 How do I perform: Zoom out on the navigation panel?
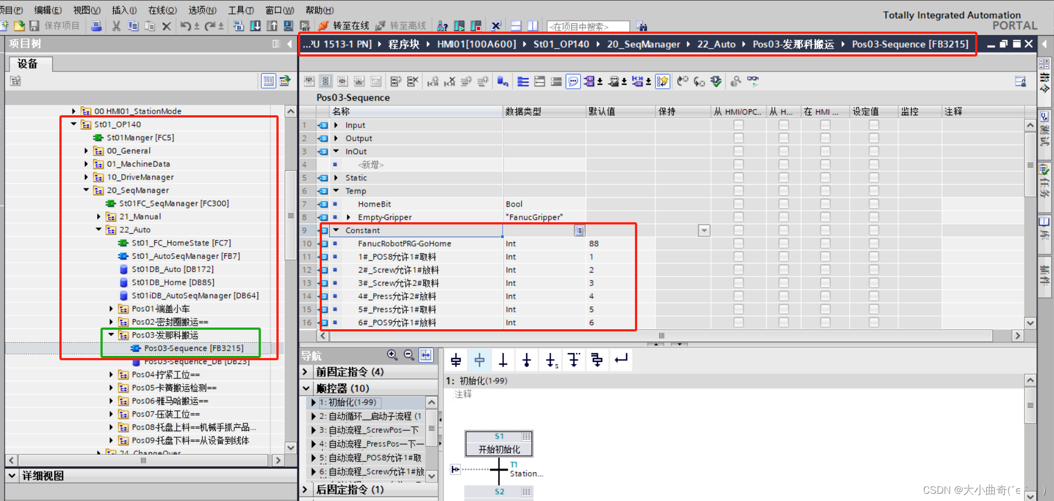[x=409, y=355]
